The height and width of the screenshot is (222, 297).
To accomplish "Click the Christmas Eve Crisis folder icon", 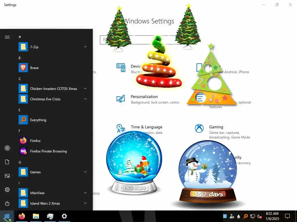I will [23, 99].
